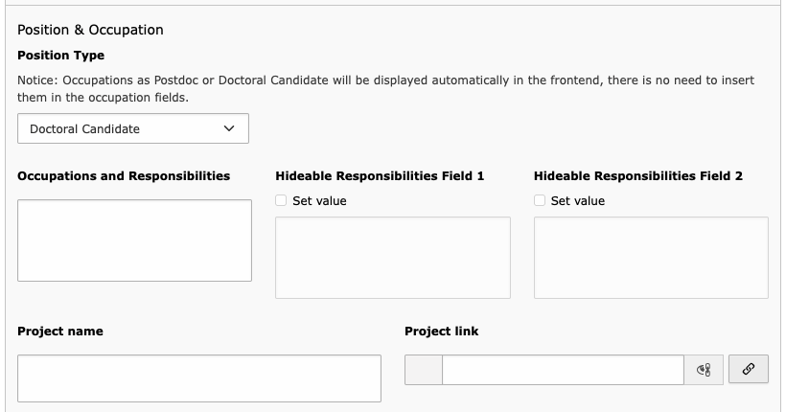Screen dimensions: 786x412
Task: Click the Position Type field label
Action: 60,56
